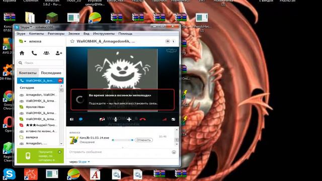Mute the microphone in call bar
The image size is (322, 181).
click(116, 119)
